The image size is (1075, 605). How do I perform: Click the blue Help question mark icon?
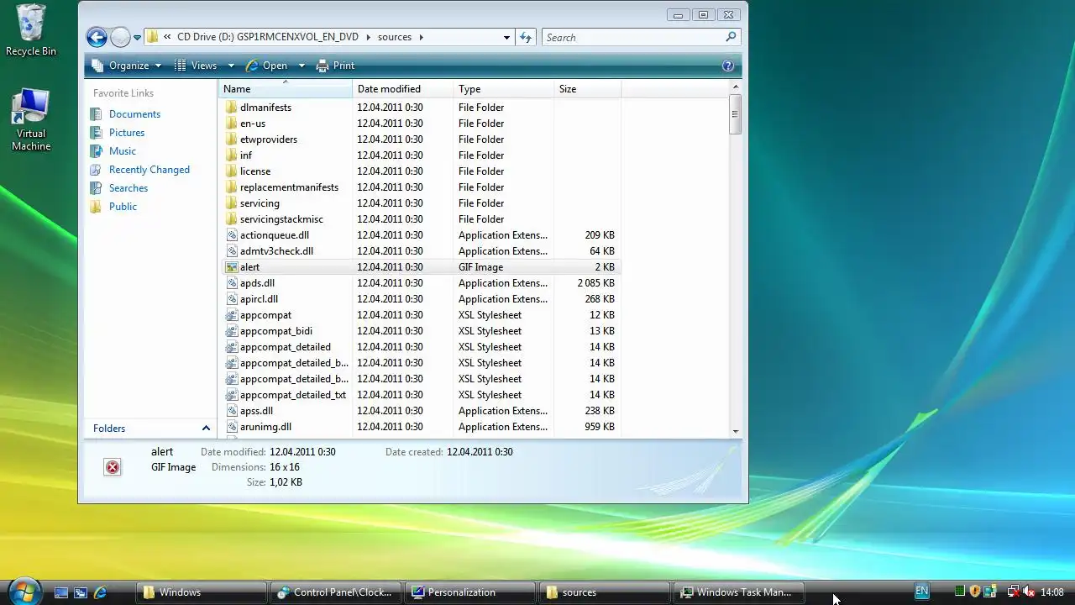(x=728, y=66)
